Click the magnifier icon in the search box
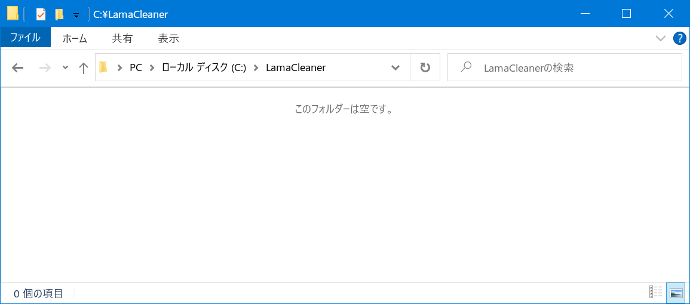Image resolution: width=690 pixels, height=304 pixels. (465, 67)
